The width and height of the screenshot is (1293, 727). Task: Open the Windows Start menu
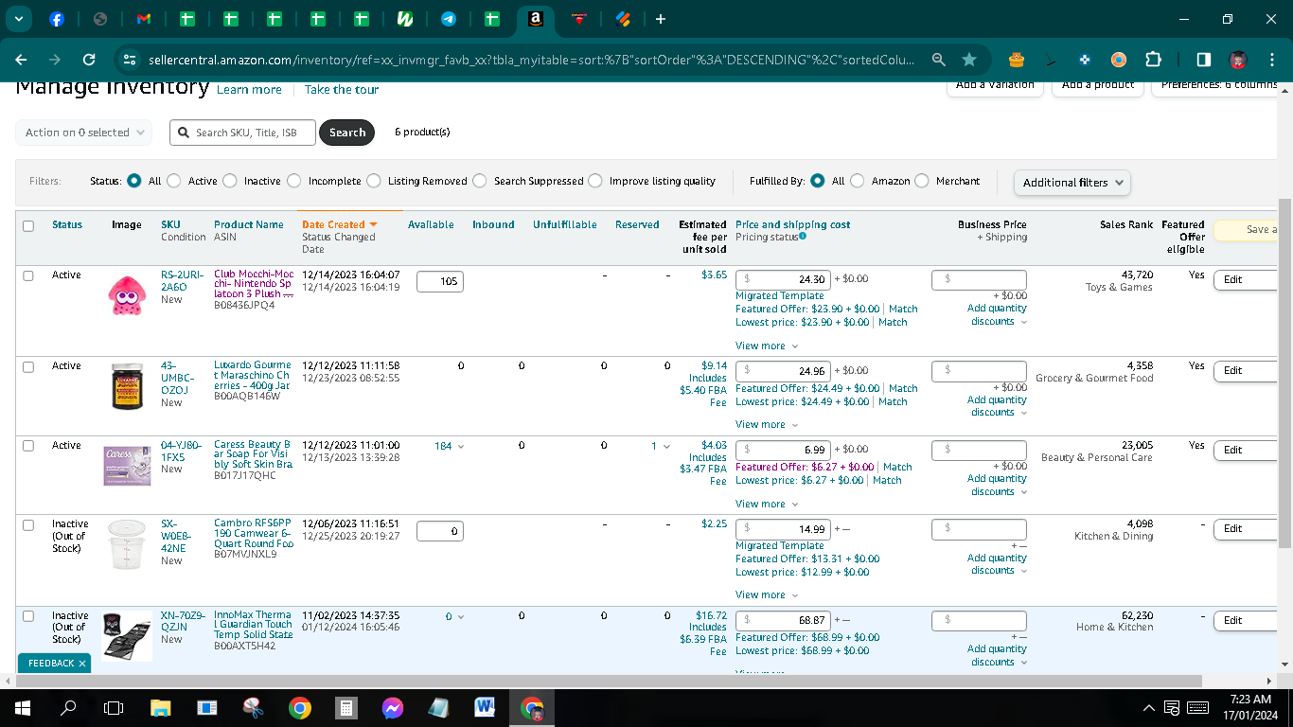coord(21,707)
